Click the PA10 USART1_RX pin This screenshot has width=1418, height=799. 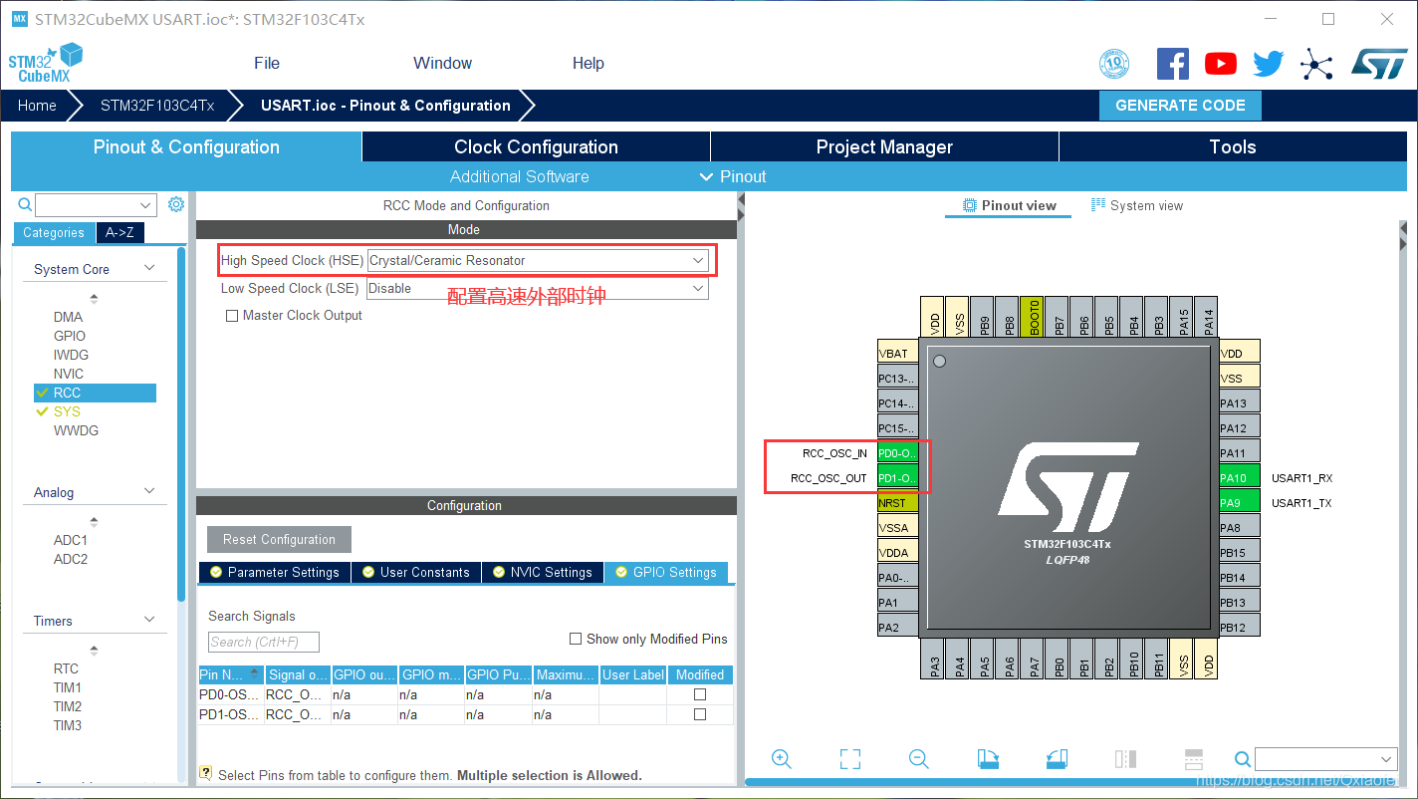point(1240,478)
